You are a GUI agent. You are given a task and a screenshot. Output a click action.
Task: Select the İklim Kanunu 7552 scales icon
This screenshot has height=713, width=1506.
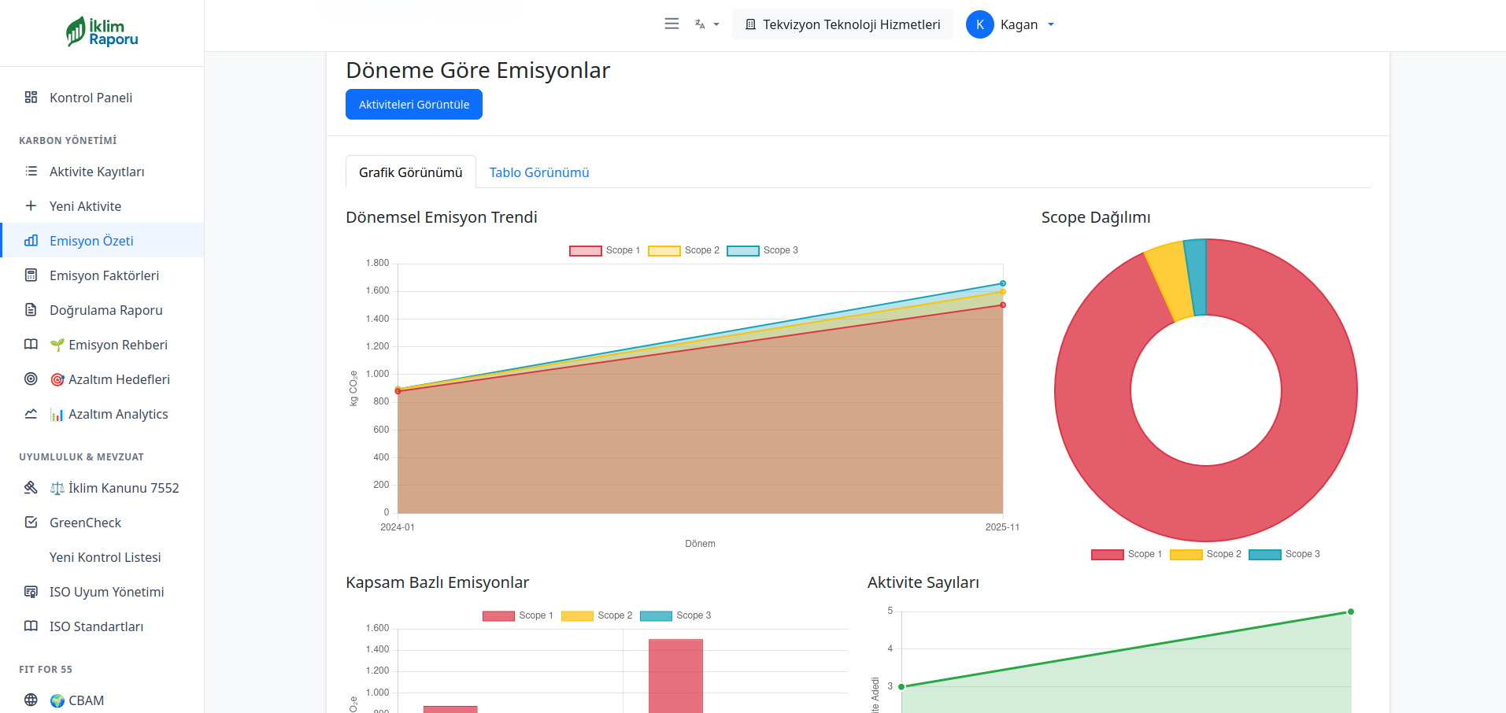click(57, 487)
